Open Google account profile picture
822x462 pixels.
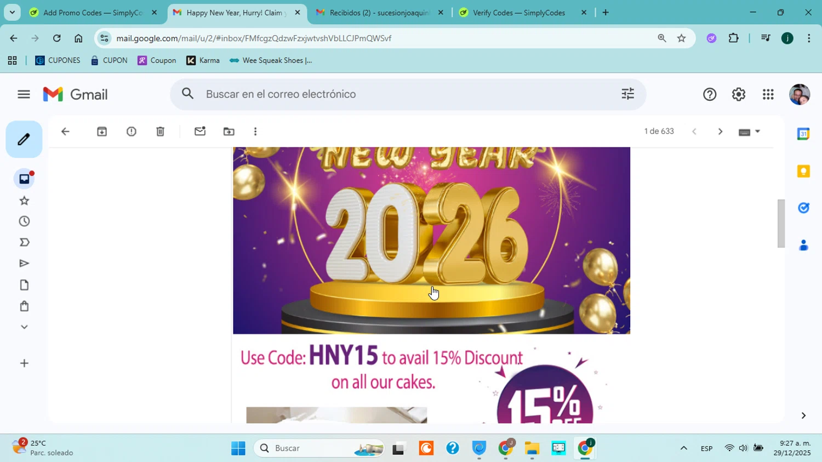tap(800, 94)
